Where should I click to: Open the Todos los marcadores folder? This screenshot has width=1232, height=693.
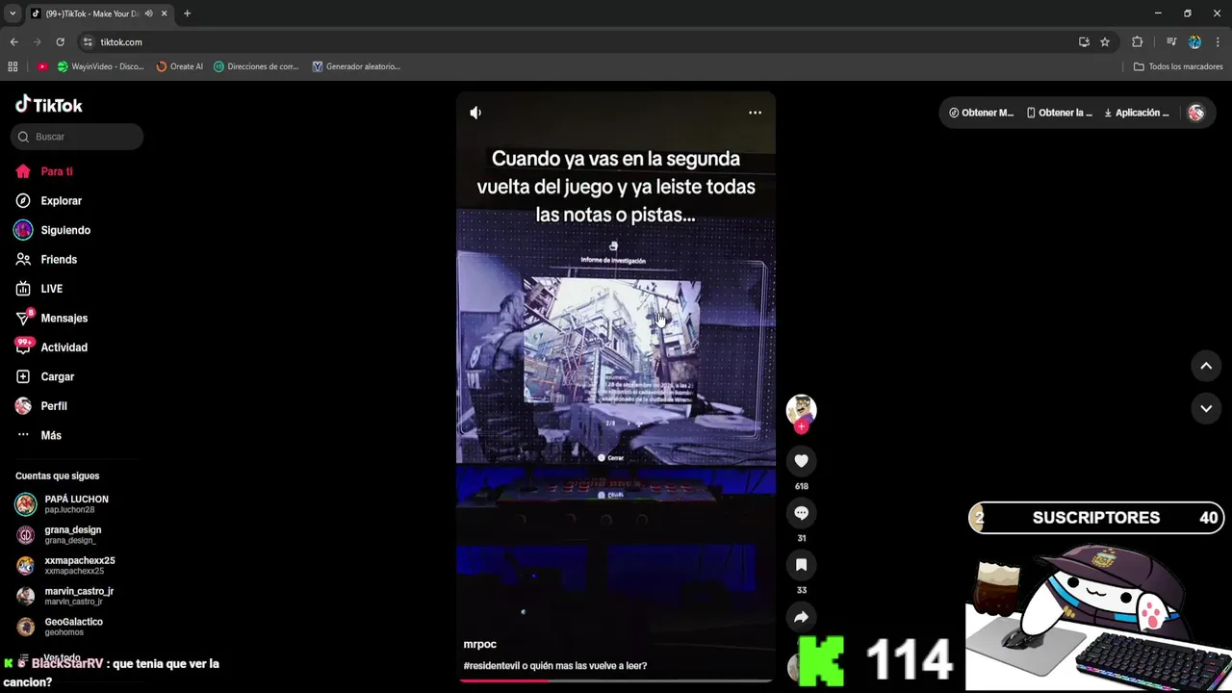click(1178, 66)
